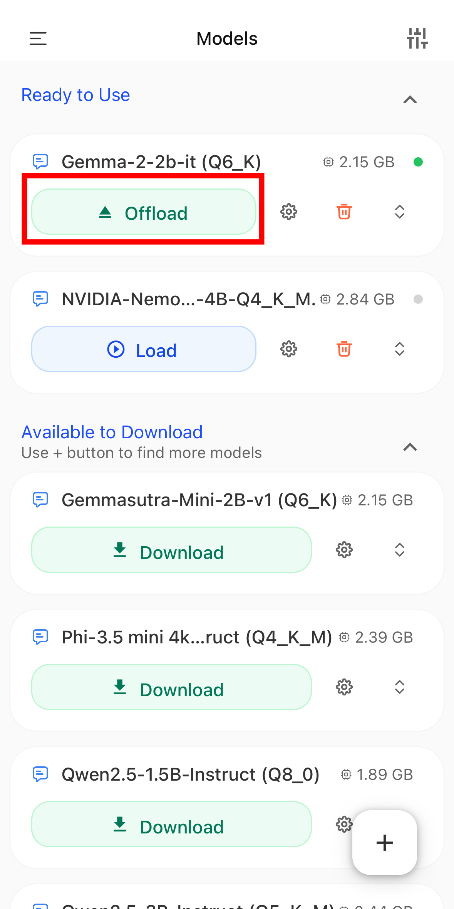
Task: Tap the plus button to add models
Action: click(384, 843)
